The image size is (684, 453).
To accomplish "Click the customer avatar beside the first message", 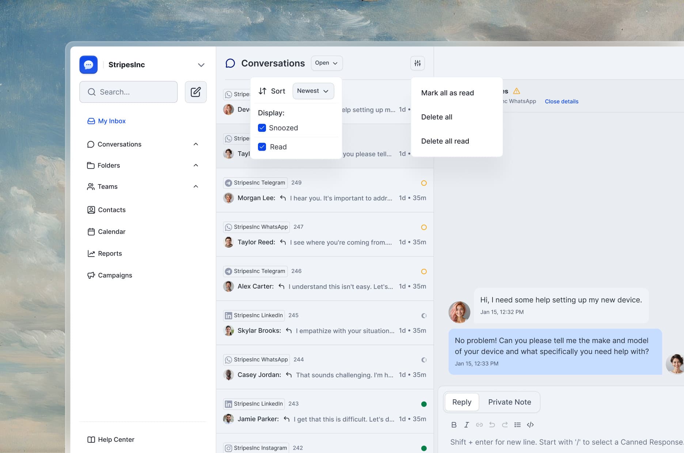I will pyautogui.click(x=459, y=312).
